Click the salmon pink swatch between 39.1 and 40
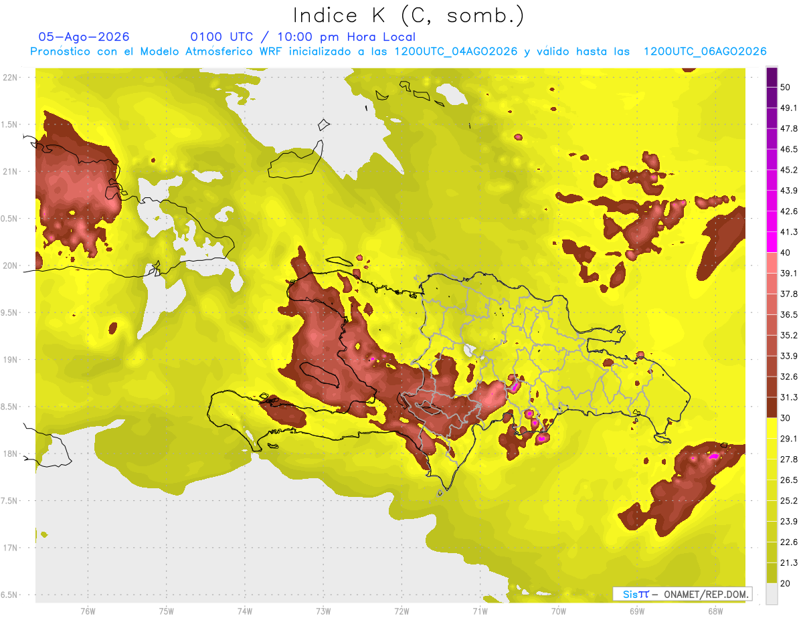The image size is (803, 620). pos(772,263)
